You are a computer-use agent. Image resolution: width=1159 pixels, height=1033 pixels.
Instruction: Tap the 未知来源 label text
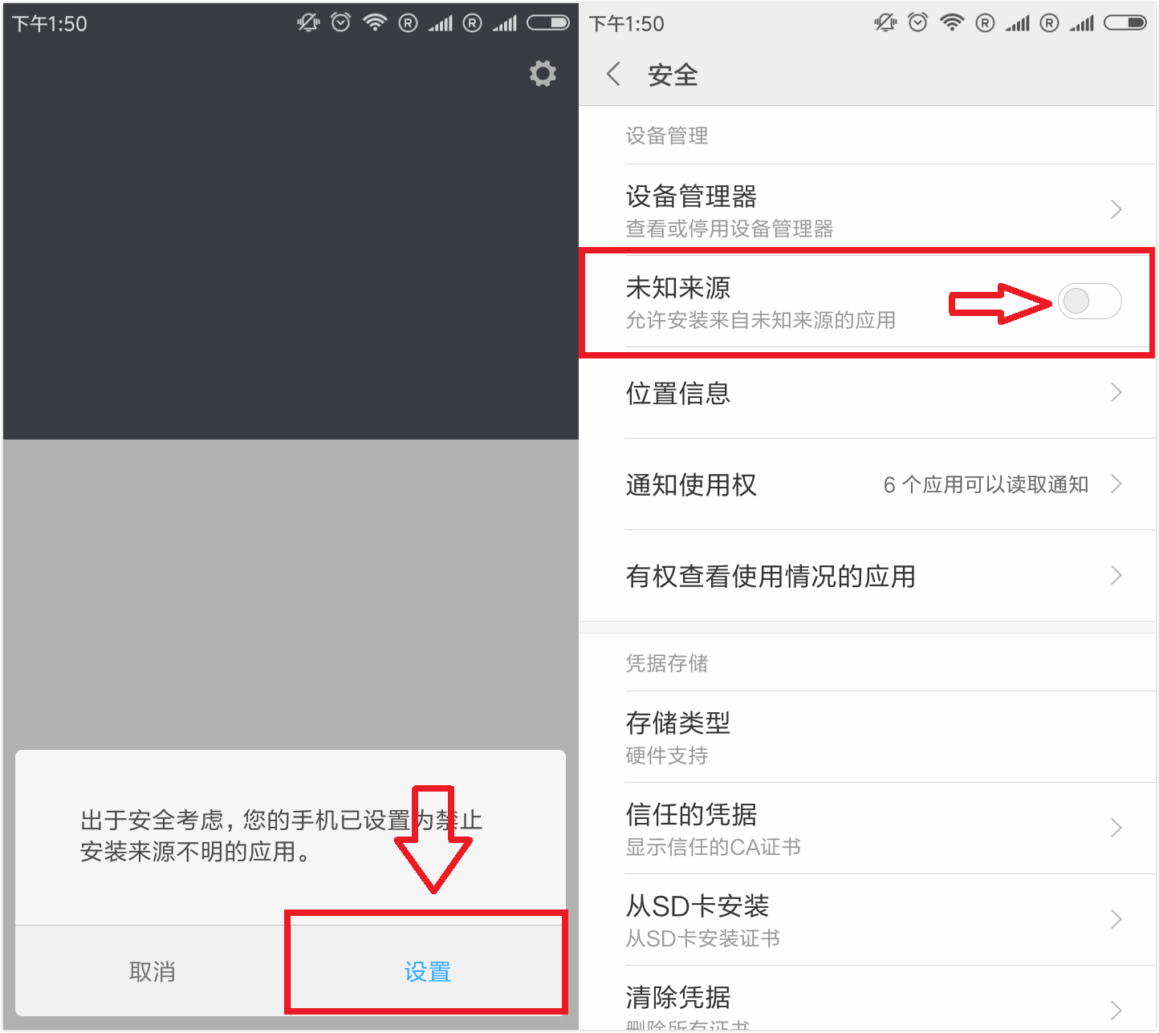point(678,287)
